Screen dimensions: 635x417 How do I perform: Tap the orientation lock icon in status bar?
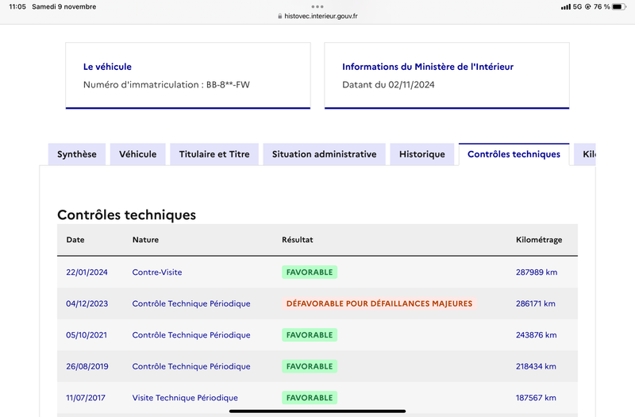587,7
